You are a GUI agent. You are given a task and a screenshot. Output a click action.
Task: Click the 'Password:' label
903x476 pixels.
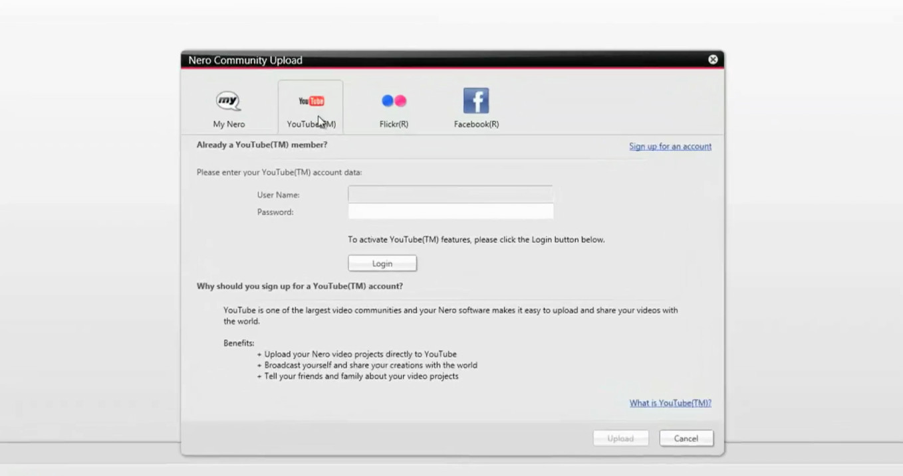click(x=275, y=212)
